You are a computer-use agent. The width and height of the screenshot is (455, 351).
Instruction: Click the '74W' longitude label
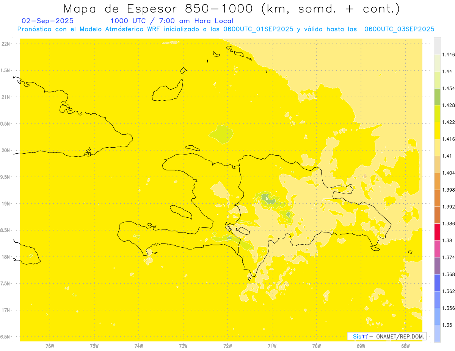pos(139,346)
